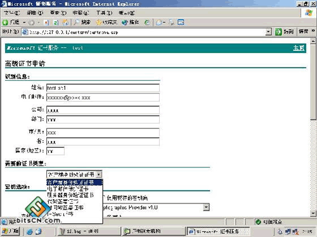Screen dimensions: 317x237
Task: Open the 编辑 (Edit) menu
Action: (35, 13)
